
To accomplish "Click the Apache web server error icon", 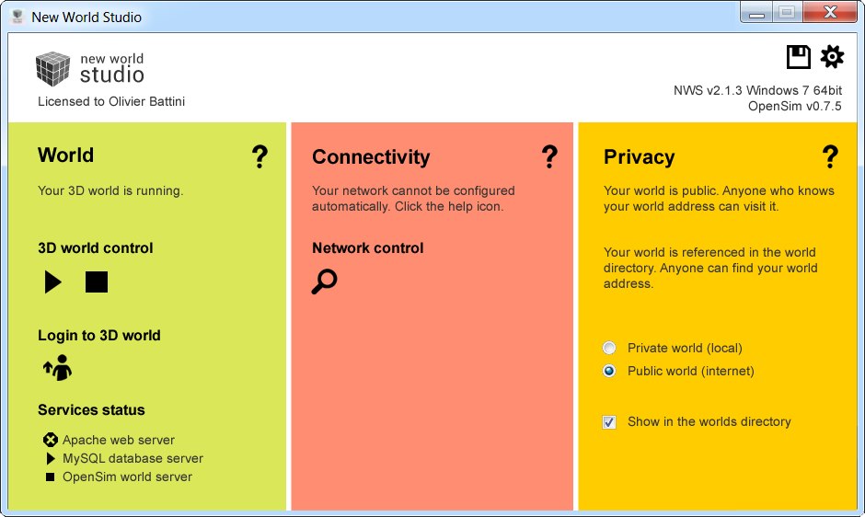I will (51, 440).
